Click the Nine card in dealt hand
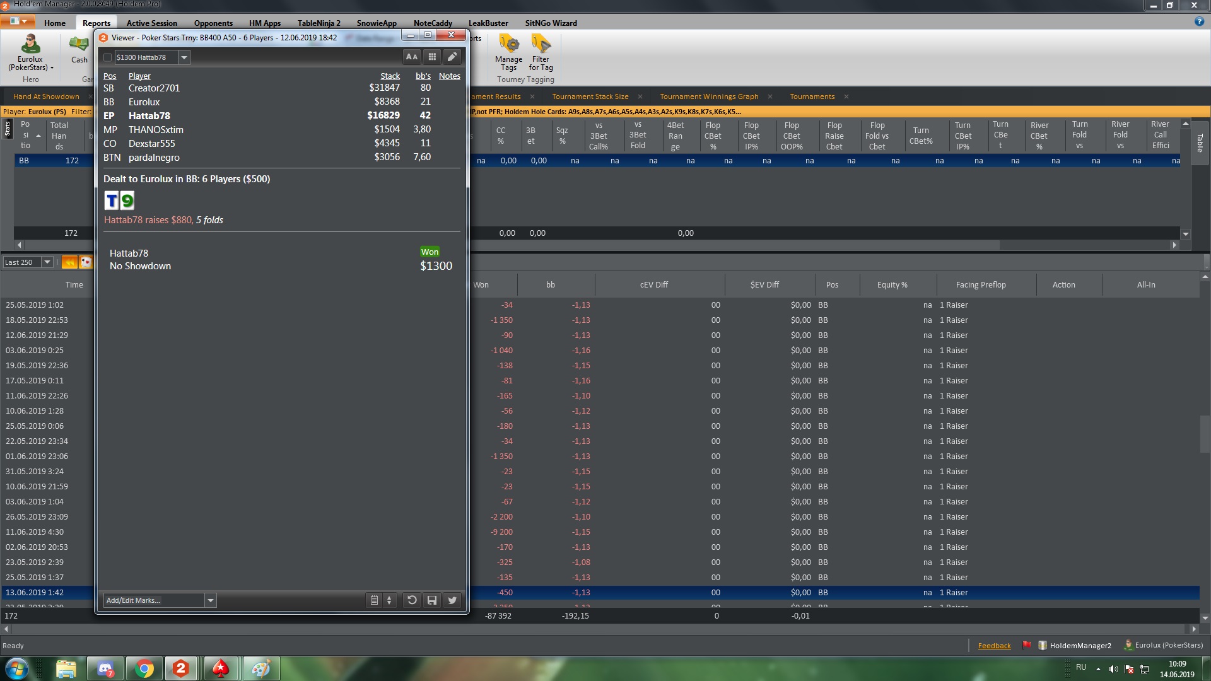The image size is (1211, 681). 127,201
